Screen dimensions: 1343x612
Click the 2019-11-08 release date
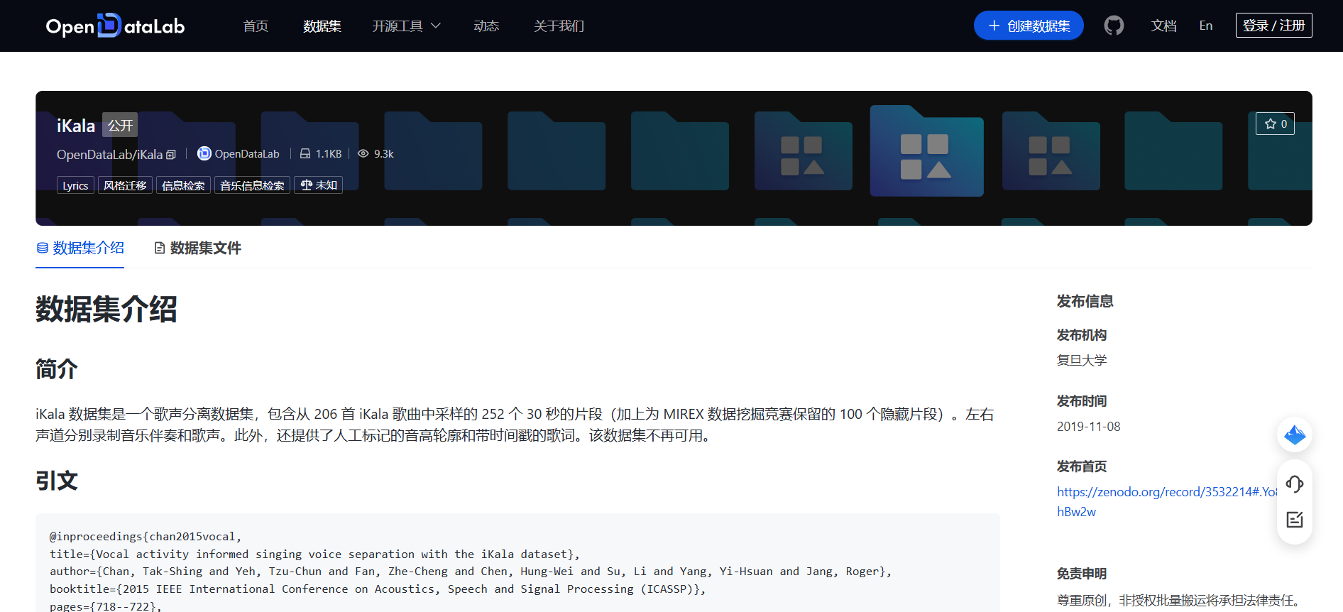(1088, 427)
